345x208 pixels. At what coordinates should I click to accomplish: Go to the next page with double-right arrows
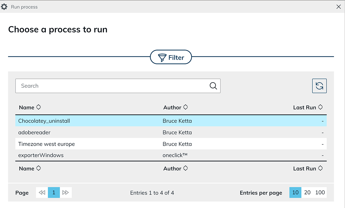tap(65, 192)
